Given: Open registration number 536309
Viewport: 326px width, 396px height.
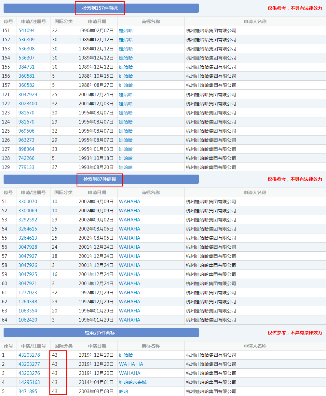Looking at the screenshot, I should [26, 40].
